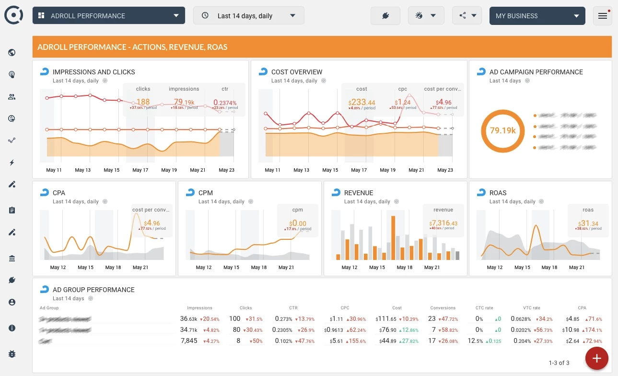
Task: Sort table by the Cost column header
Action: (397, 308)
